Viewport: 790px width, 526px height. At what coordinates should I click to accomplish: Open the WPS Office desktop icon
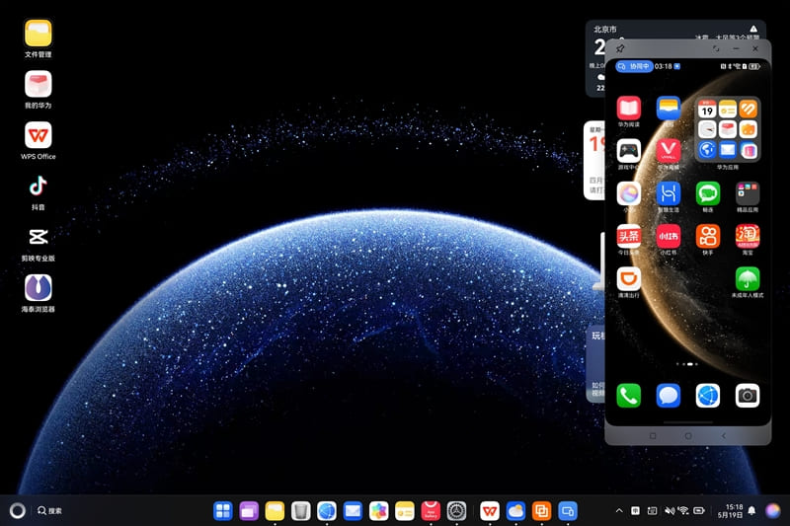38,135
